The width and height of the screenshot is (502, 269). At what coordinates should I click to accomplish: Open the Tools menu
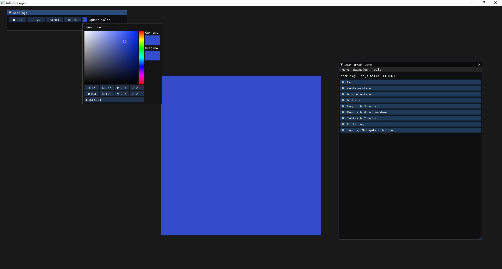click(x=376, y=70)
